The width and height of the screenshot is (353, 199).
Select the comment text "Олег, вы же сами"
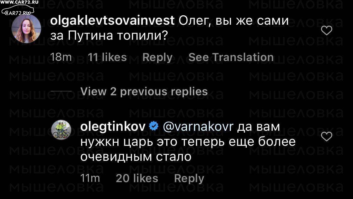(x=234, y=21)
